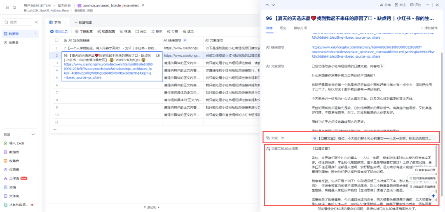Create a new 收集表 form
The width and height of the screenshot is (445, 212).
tap(12, 161)
